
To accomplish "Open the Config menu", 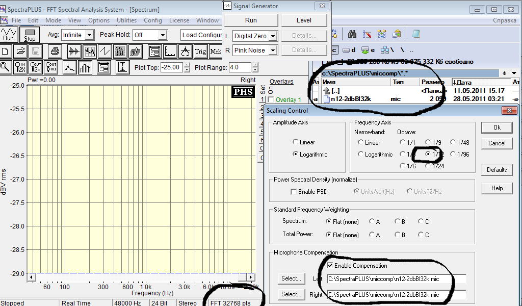I will [153, 20].
